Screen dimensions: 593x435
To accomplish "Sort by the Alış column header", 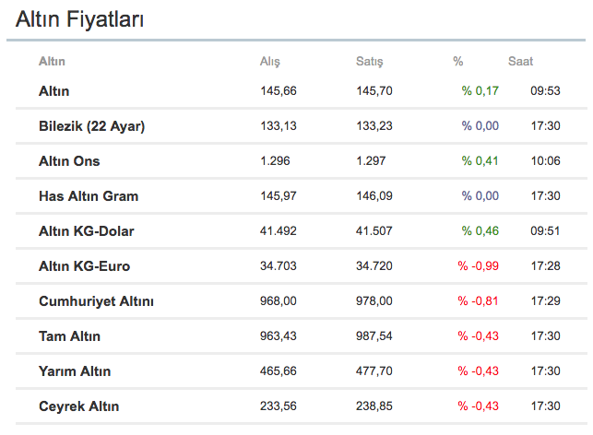I will 269,62.
